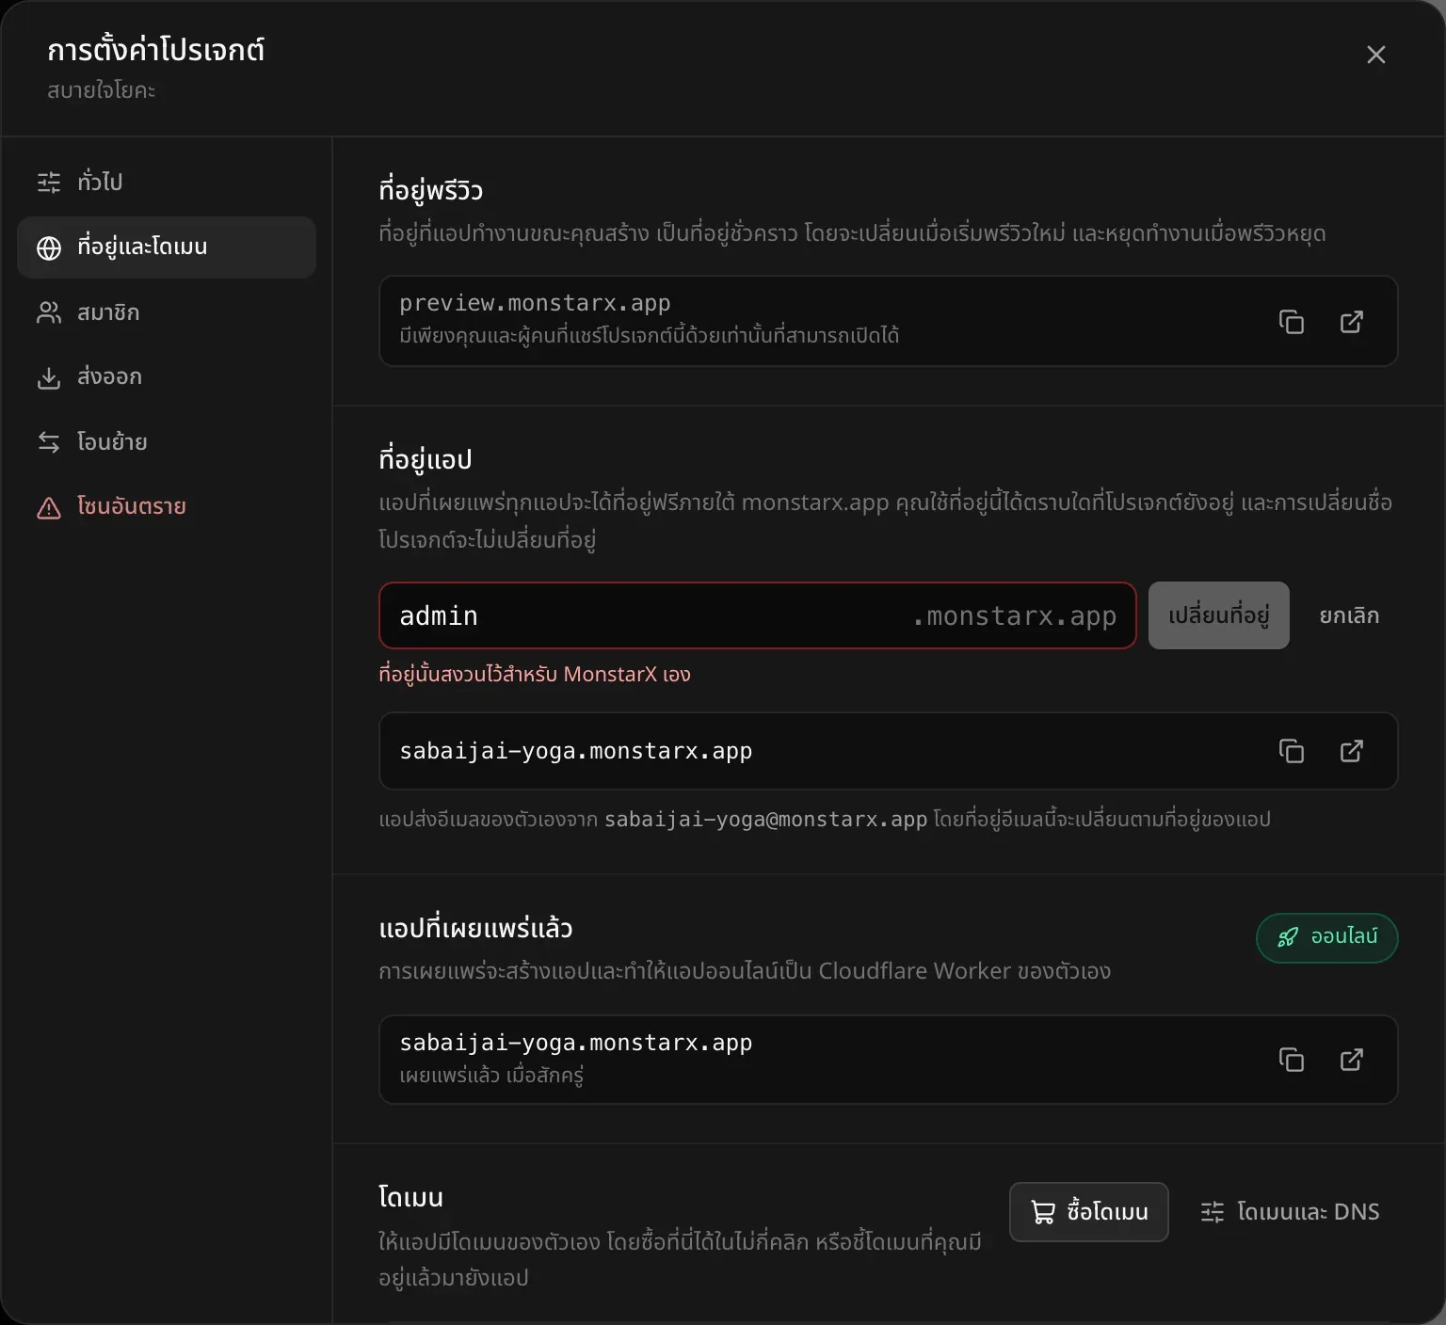Open the app address below the error message

(x=1352, y=751)
